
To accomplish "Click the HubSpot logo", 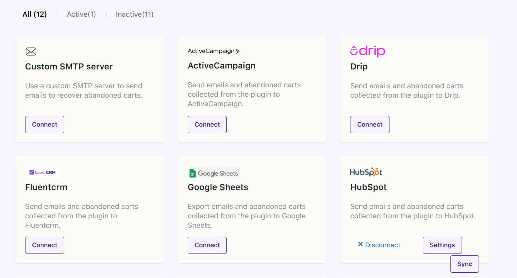I will 366,172.
